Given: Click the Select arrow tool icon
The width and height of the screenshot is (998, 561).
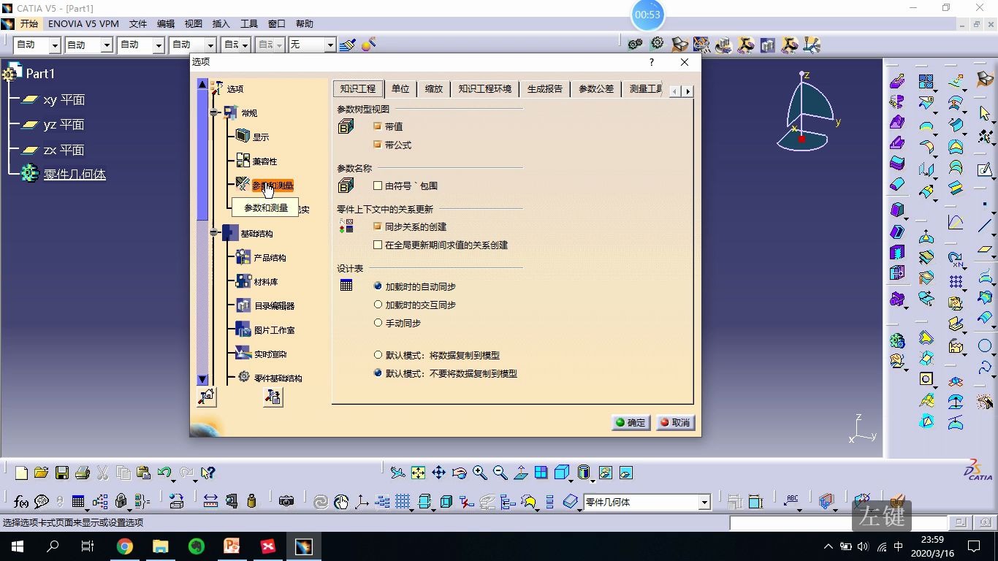Looking at the screenshot, I should [985, 113].
